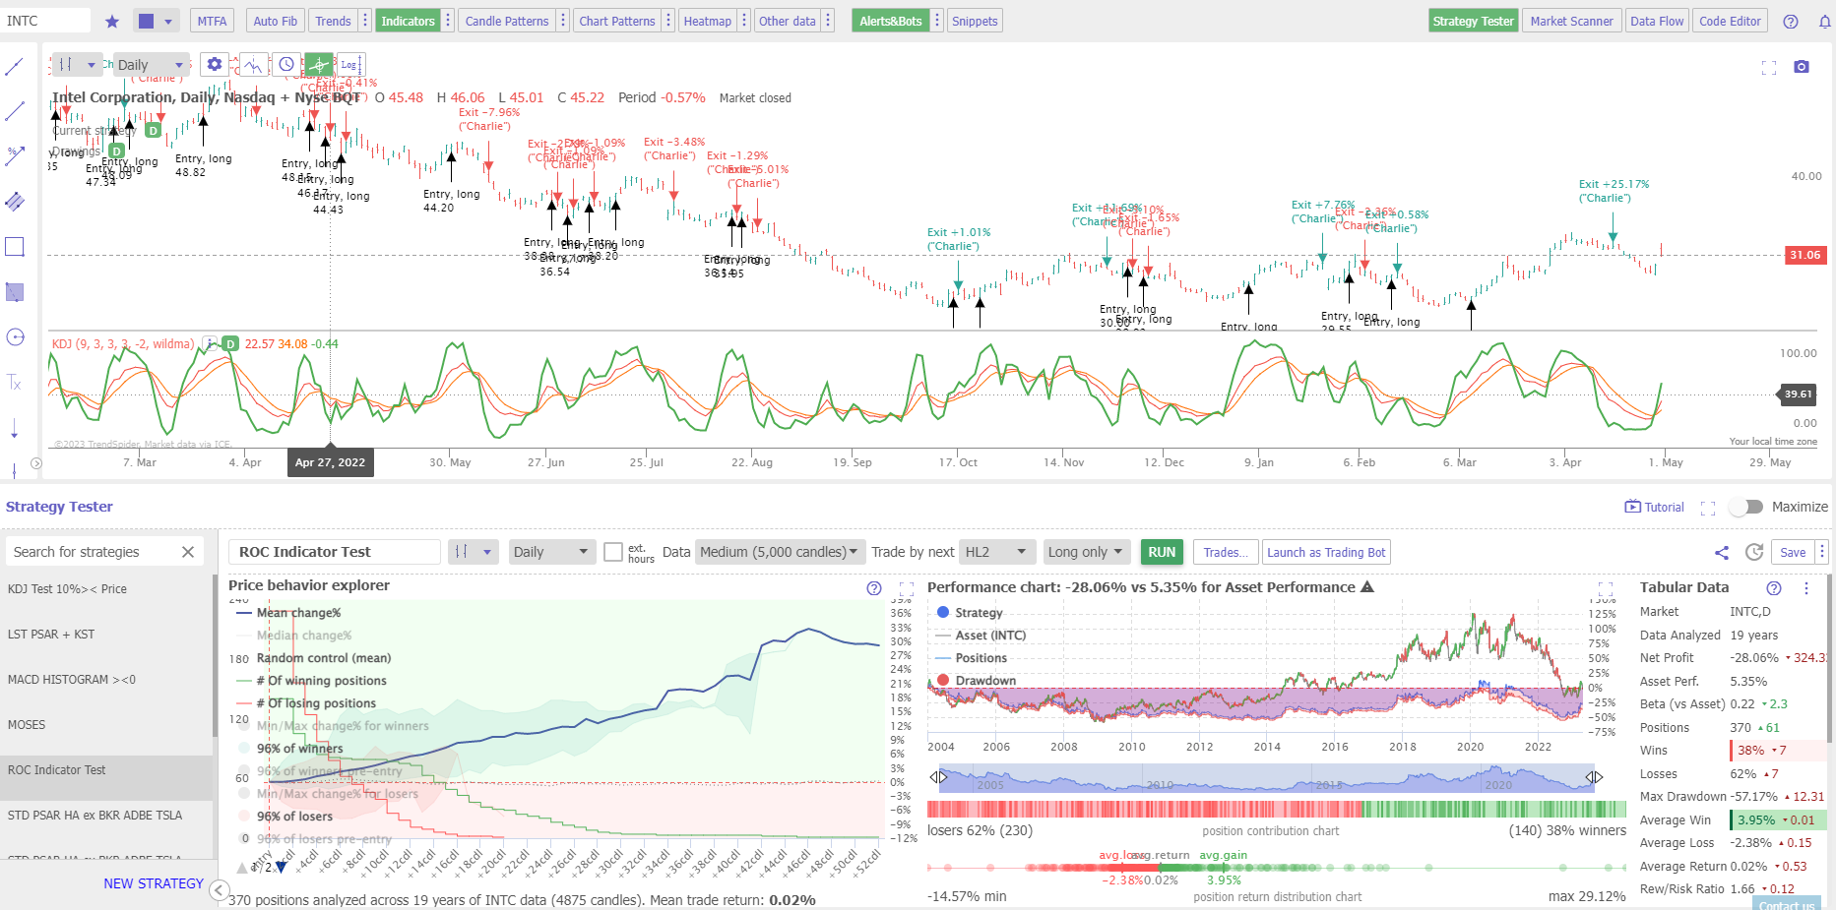Open chart settings with the gear icon
Screen dimensions: 1836x910
pos(215,64)
